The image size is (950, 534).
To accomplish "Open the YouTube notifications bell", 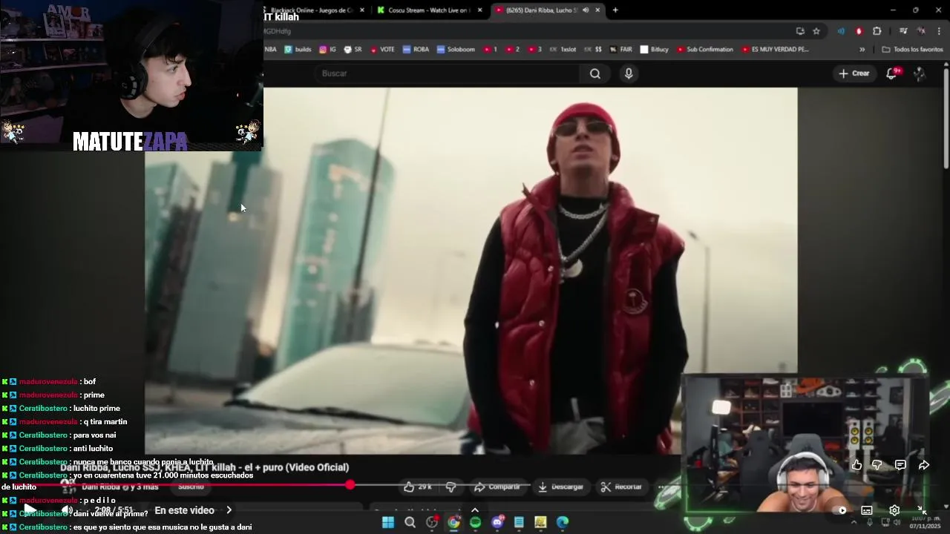I will coord(892,73).
